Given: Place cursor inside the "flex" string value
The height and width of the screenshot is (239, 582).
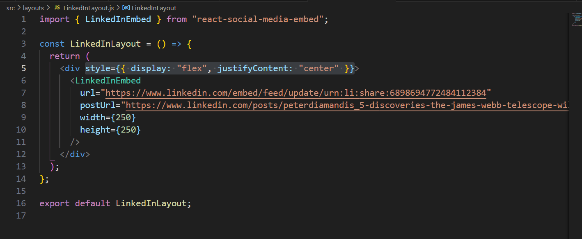Looking at the screenshot, I should 193,68.
